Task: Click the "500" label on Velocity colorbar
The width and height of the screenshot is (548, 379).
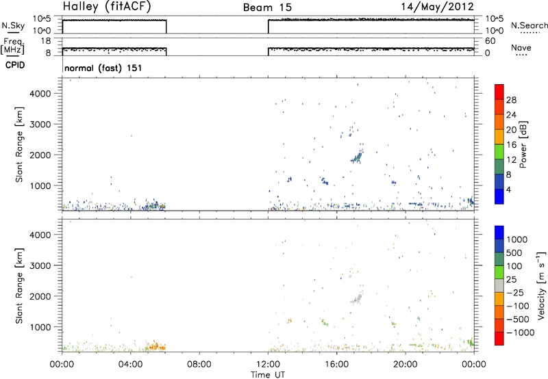Action: click(x=514, y=252)
